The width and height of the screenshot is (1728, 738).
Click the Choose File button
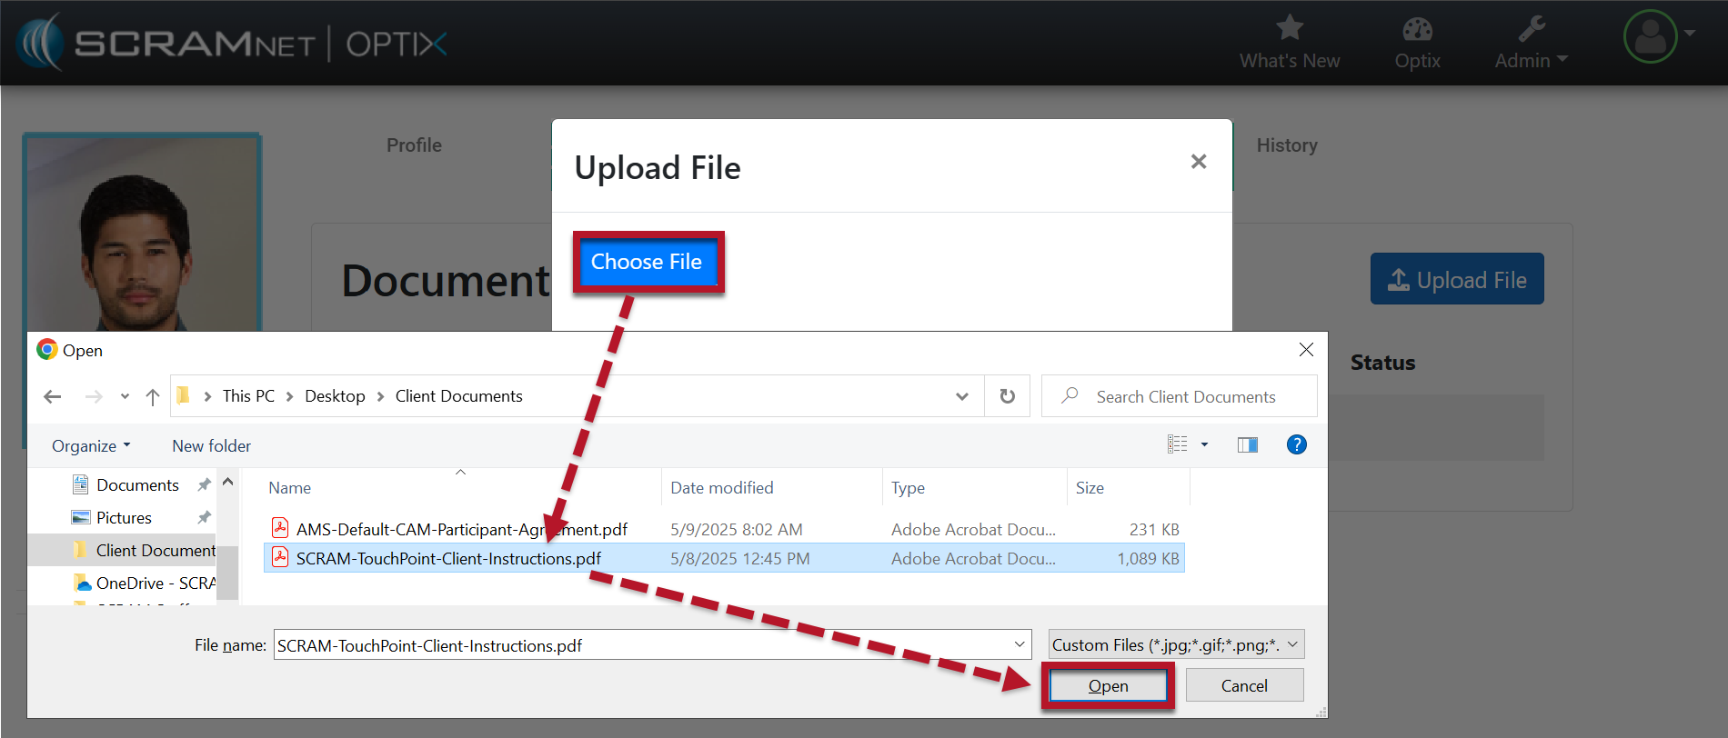647,262
